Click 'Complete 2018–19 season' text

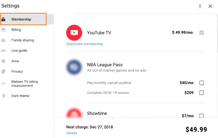[108, 93]
